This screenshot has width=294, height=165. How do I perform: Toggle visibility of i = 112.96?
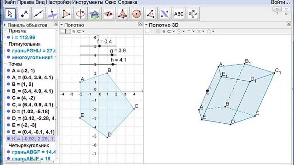(x=8, y=37)
